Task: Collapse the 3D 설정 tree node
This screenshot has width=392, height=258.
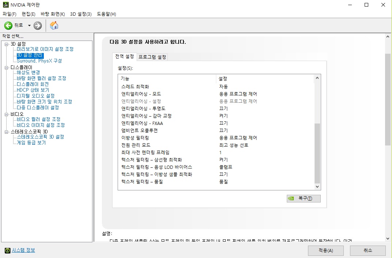Action: pyautogui.click(x=7, y=44)
